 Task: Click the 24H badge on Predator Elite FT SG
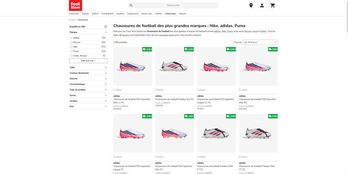click(x=273, y=116)
